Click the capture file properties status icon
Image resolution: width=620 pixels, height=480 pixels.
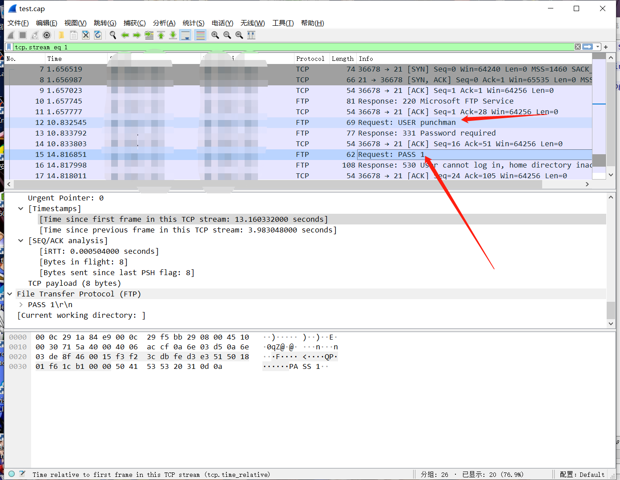23,474
